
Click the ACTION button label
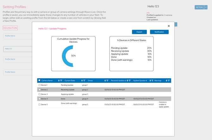(x=199, y=7)
